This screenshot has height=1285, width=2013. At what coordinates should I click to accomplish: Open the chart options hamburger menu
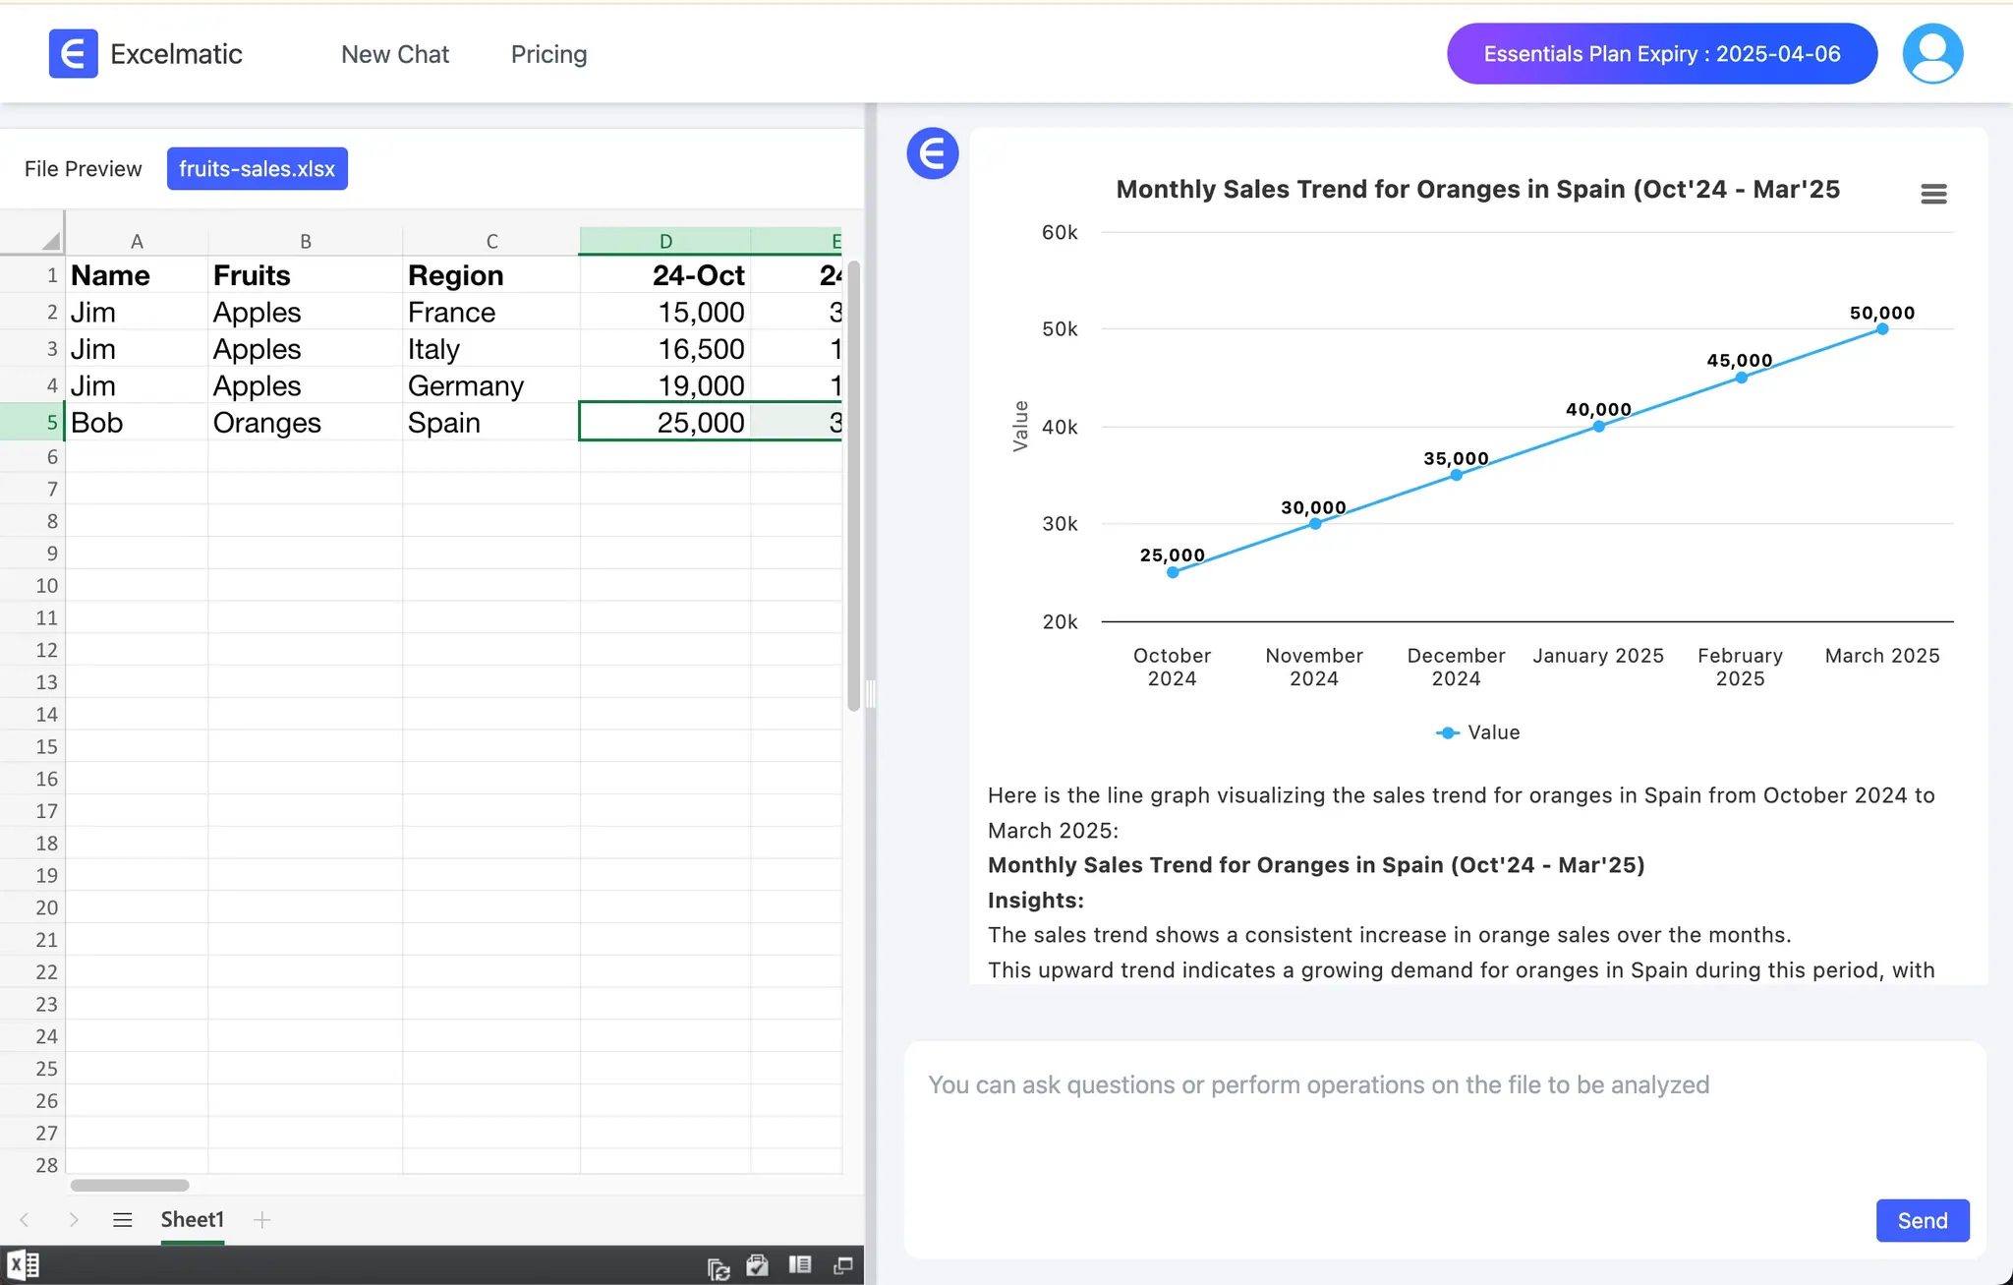pos(1932,193)
